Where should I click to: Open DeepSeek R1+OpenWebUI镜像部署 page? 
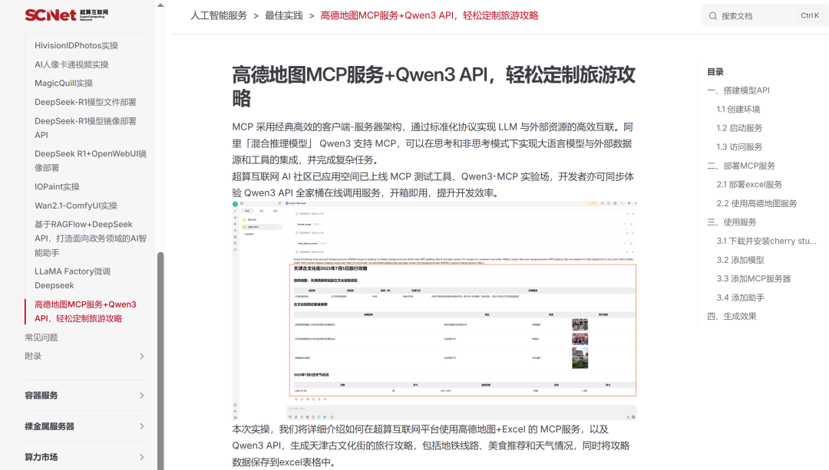tap(91, 160)
